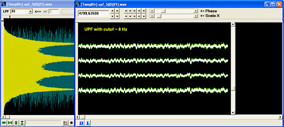This screenshot has height=127, width=284.
Task: Open the LPF value dropdown
Action: [x=30, y=12]
